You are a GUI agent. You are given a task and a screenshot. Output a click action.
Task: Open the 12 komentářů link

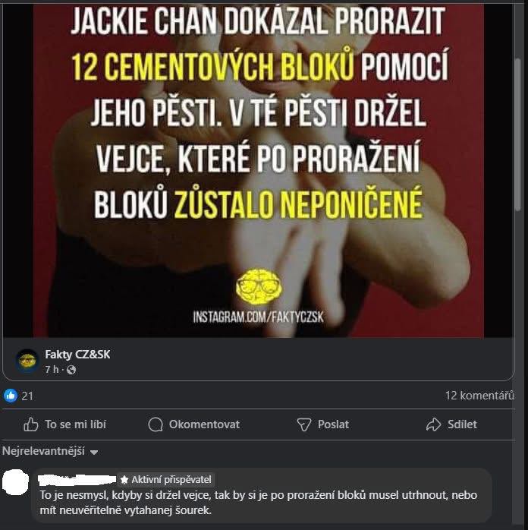tap(479, 395)
